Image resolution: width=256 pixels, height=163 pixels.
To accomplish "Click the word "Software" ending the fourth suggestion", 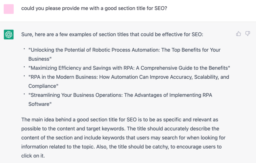I will coord(40,104).
